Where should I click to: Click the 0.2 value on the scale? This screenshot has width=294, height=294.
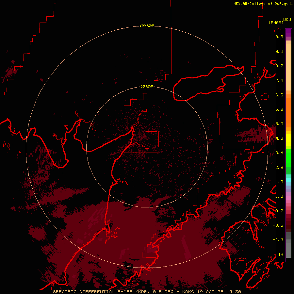(279, 211)
